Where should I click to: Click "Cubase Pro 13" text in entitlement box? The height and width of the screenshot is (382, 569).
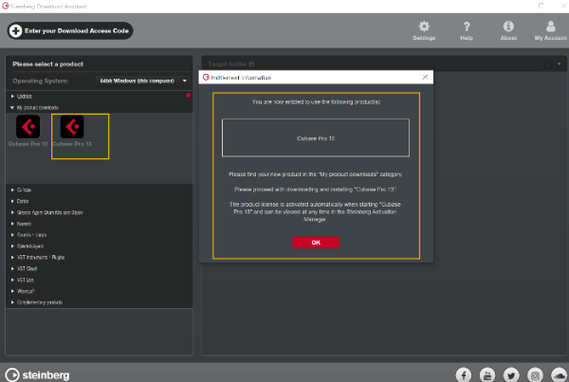(x=316, y=138)
